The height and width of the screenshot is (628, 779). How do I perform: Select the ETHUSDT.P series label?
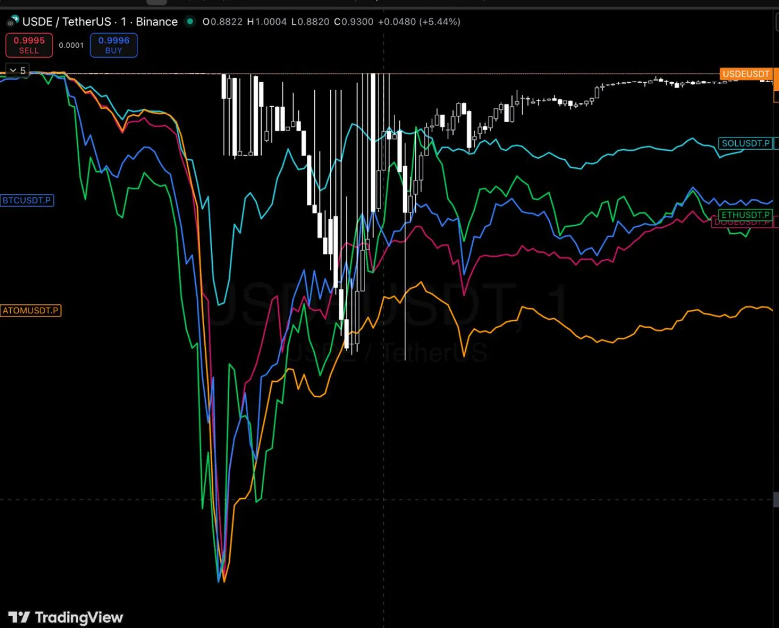coord(745,215)
